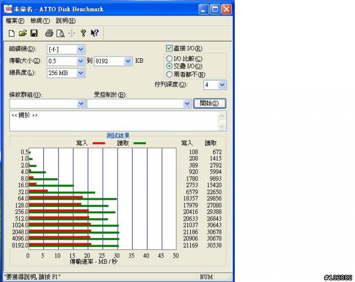Click the four-arrow move icon in toolbar

click(x=72, y=33)
